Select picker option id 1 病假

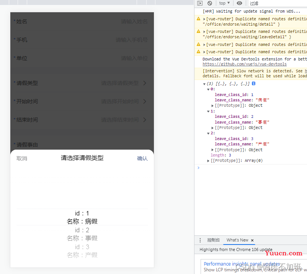pos(82,217)
